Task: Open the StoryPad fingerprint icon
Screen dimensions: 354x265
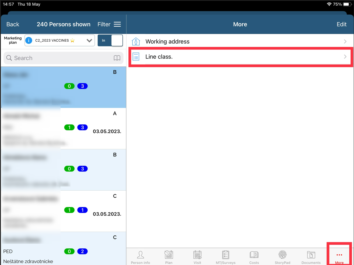Action: coord(282,255)
